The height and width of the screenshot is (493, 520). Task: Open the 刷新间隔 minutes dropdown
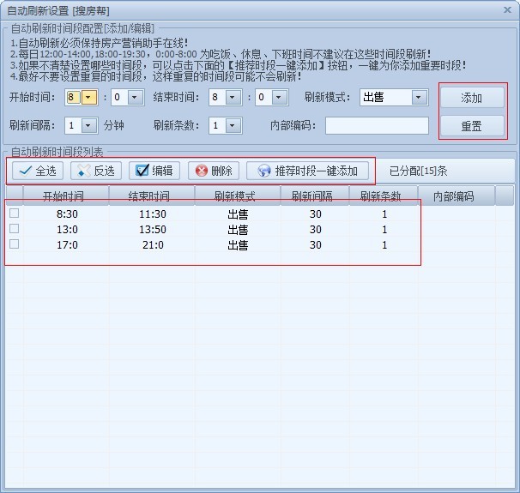(x=88, y=126)
